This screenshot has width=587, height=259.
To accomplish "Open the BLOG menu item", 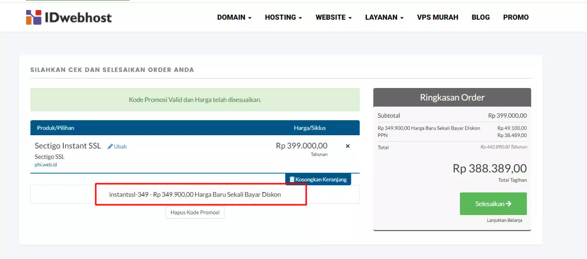I will click(x=481, y=17).
